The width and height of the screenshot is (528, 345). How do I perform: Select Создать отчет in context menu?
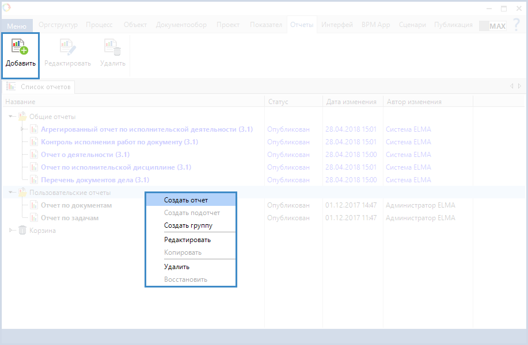185,200
